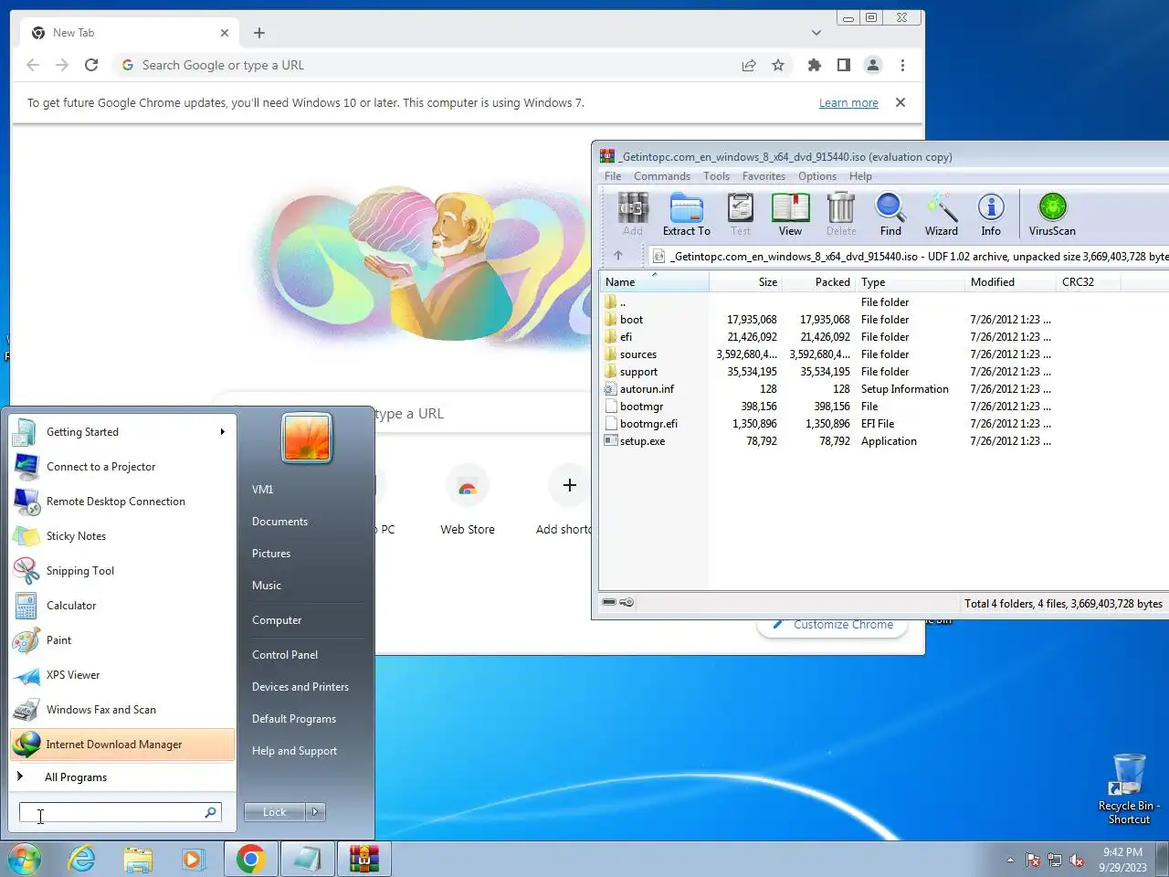Expand All Programs list
The height and width of the screenshot is (877, 1169).
point(76,777)
